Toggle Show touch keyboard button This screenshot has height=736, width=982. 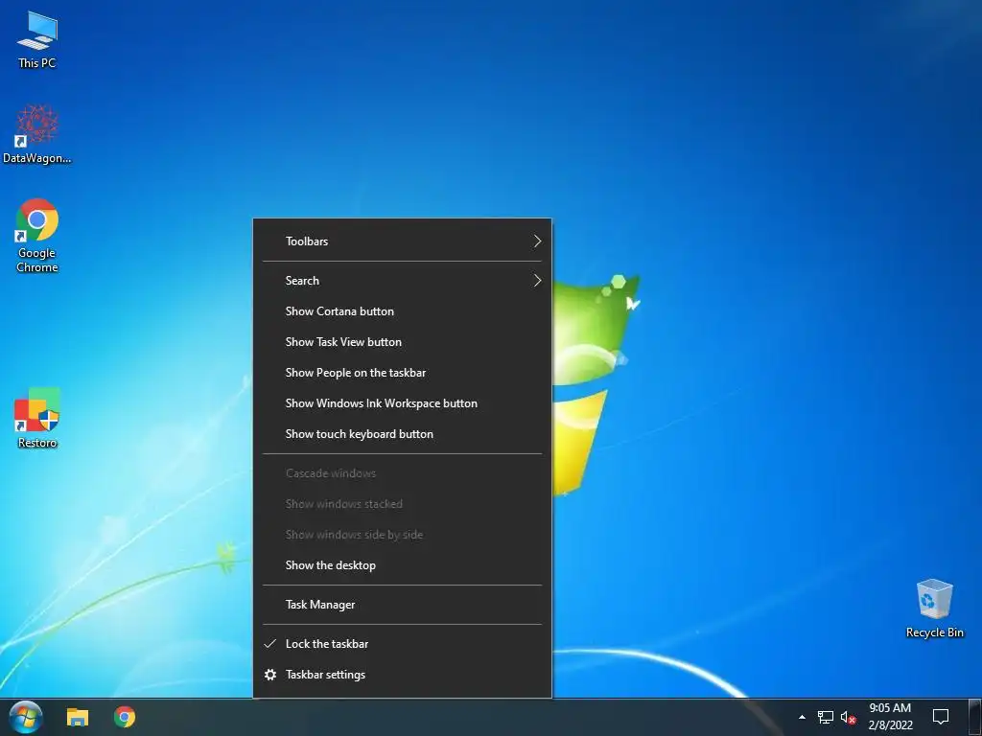tap(402, 434)
